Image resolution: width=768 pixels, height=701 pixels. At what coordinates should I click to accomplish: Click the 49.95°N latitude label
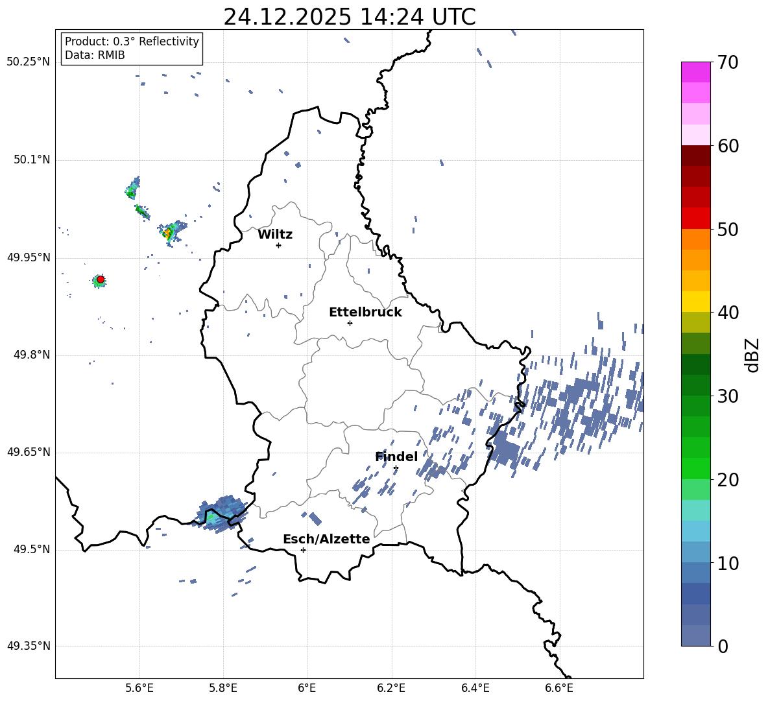pyautogui.click(x=29, y=257)
